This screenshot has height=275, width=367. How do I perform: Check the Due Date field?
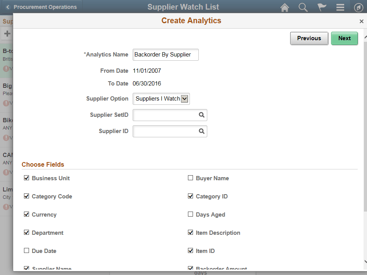pyautogui.click(x=26, y=251)
